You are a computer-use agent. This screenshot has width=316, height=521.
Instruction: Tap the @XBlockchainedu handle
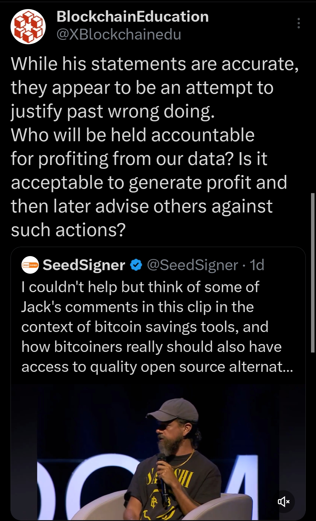(x=118, y=35)
